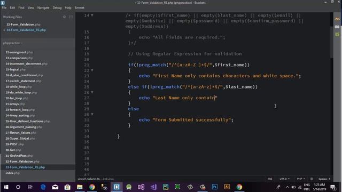The image size is (342, 192).
Task: Open 31-GetAndPost.php file
Action: pos(19,156)
